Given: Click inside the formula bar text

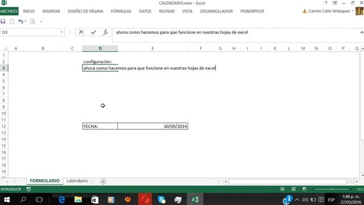Looking at the screenshot, I should [x=182, y=32].
